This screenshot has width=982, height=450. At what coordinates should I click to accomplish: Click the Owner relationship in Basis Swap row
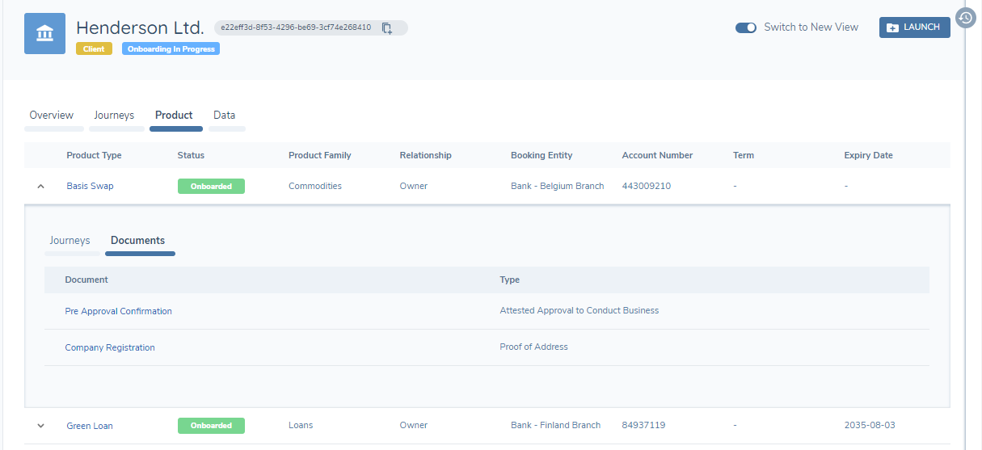click(414, 186)
